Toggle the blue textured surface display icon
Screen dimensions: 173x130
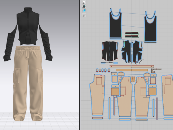(84, 11)
